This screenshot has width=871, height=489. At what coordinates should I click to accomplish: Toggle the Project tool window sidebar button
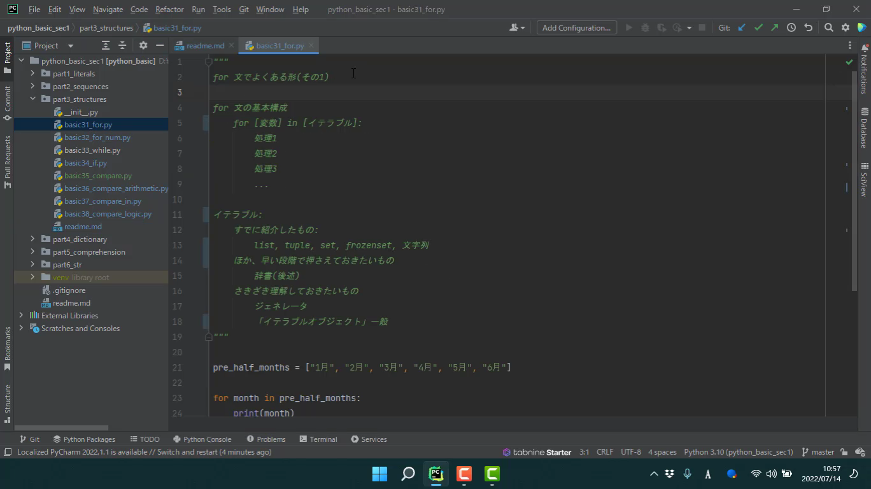coord(8,57)
